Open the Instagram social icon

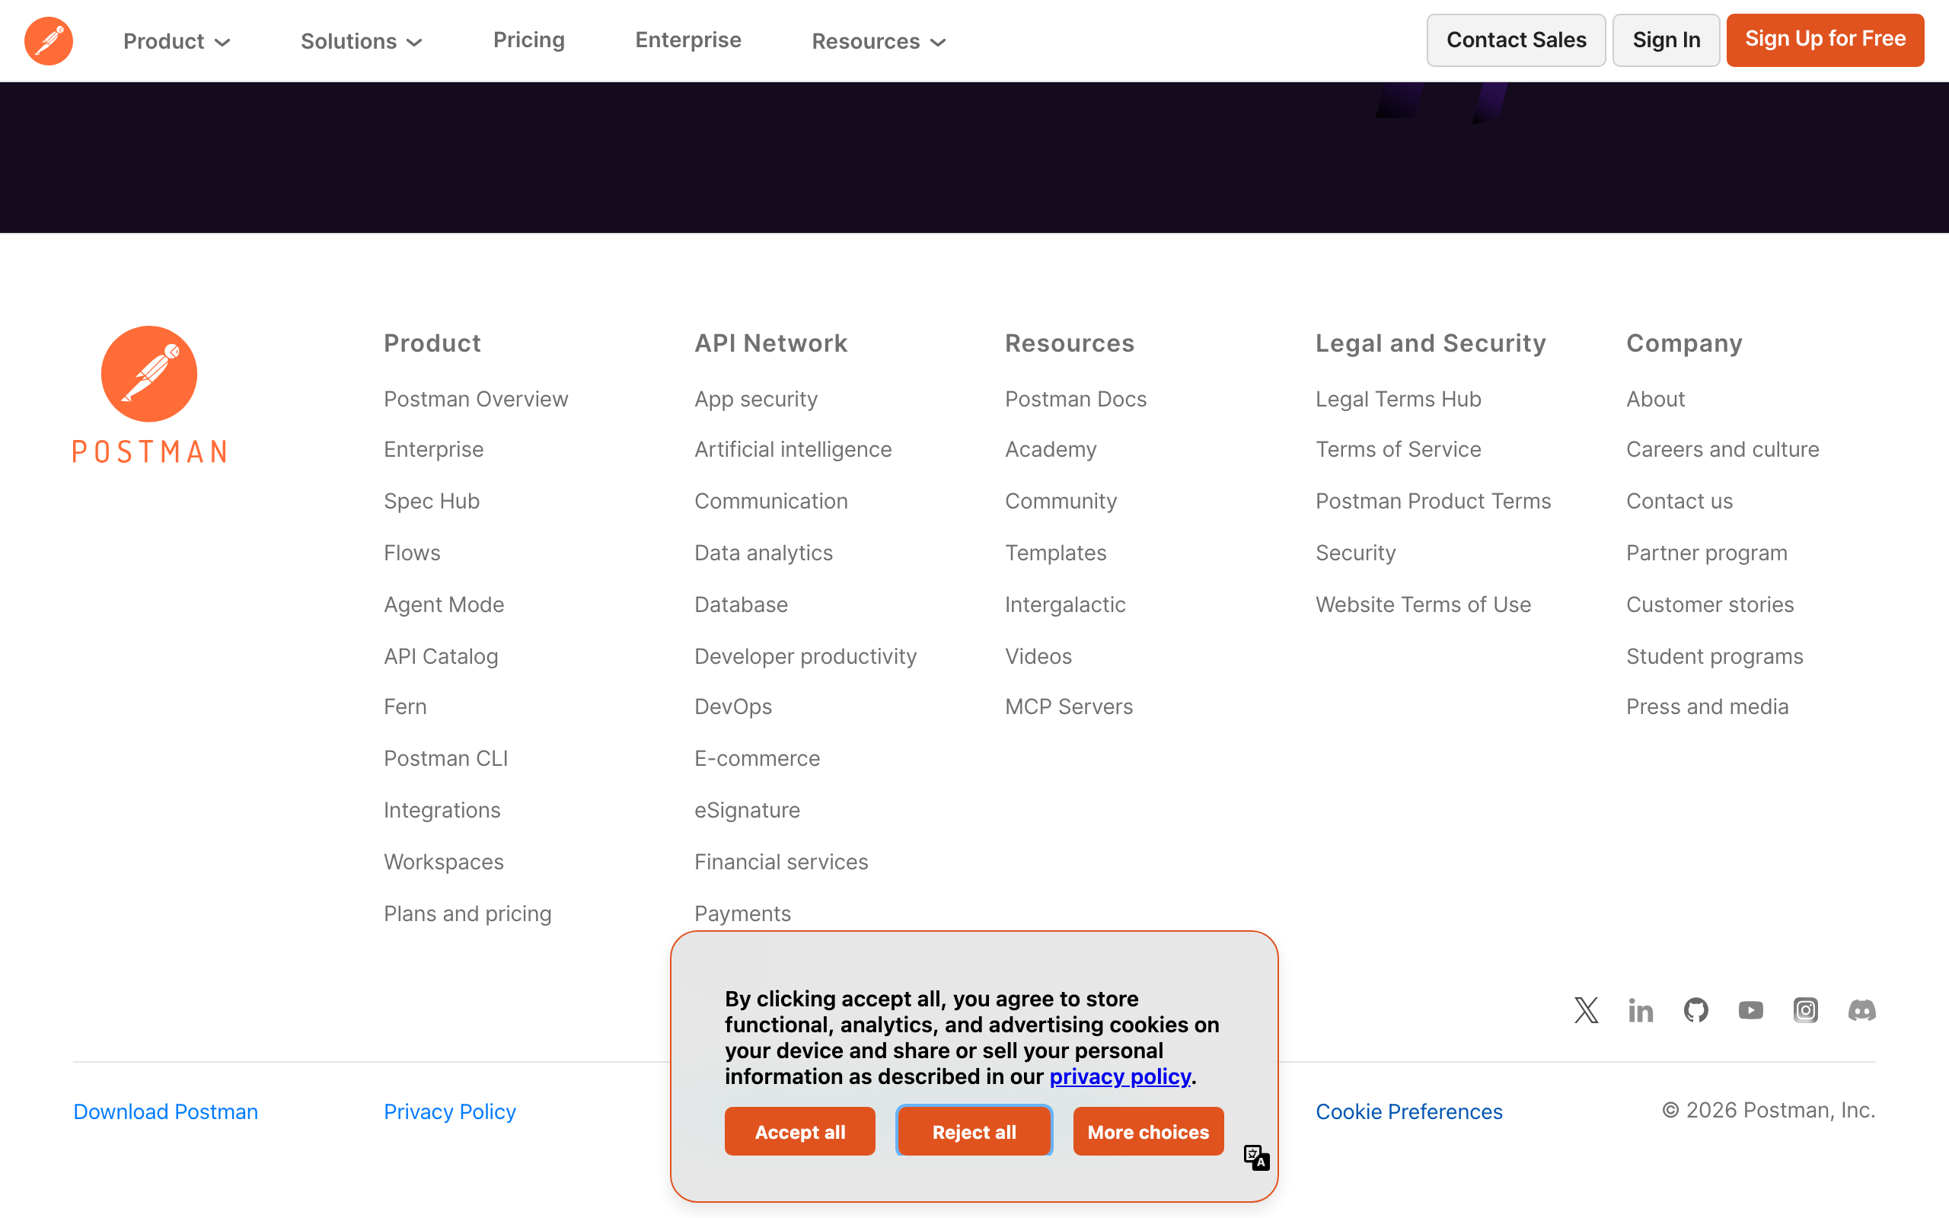pyautogui.click(x=1806, y=1010)
